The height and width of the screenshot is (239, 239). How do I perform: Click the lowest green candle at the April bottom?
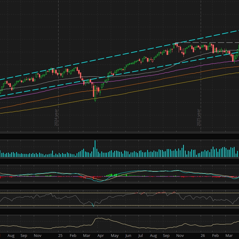[95, 94]
